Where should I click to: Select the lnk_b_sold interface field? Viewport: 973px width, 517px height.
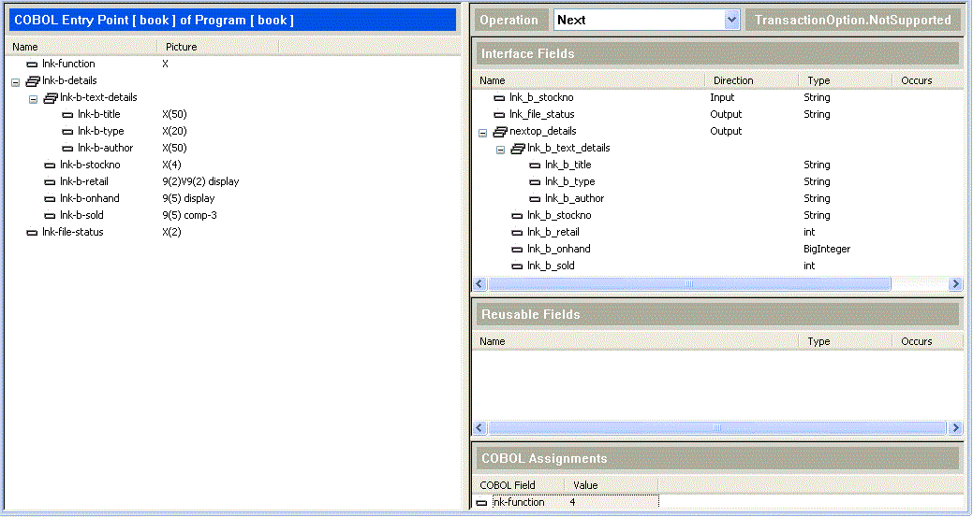551,266
